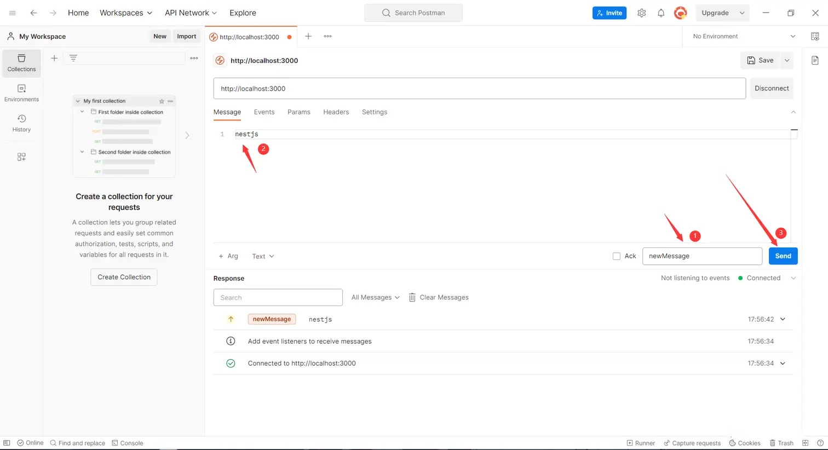Click the blue Send button
Screen dimensions: 828x450
tap(783, 256)
